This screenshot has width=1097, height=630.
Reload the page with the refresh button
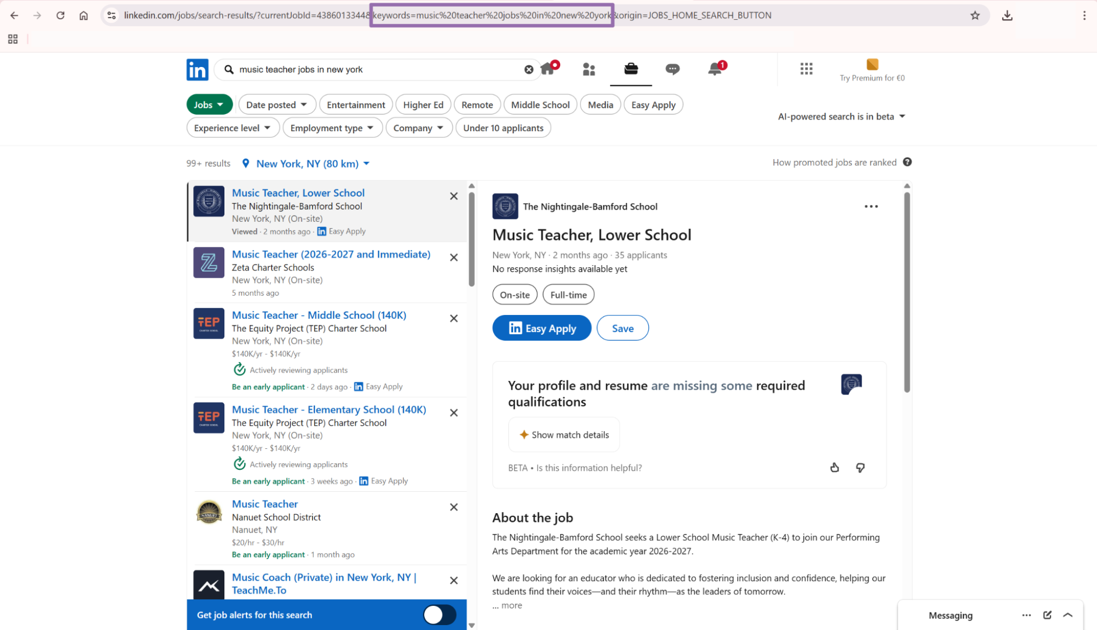tap(60, 15)
